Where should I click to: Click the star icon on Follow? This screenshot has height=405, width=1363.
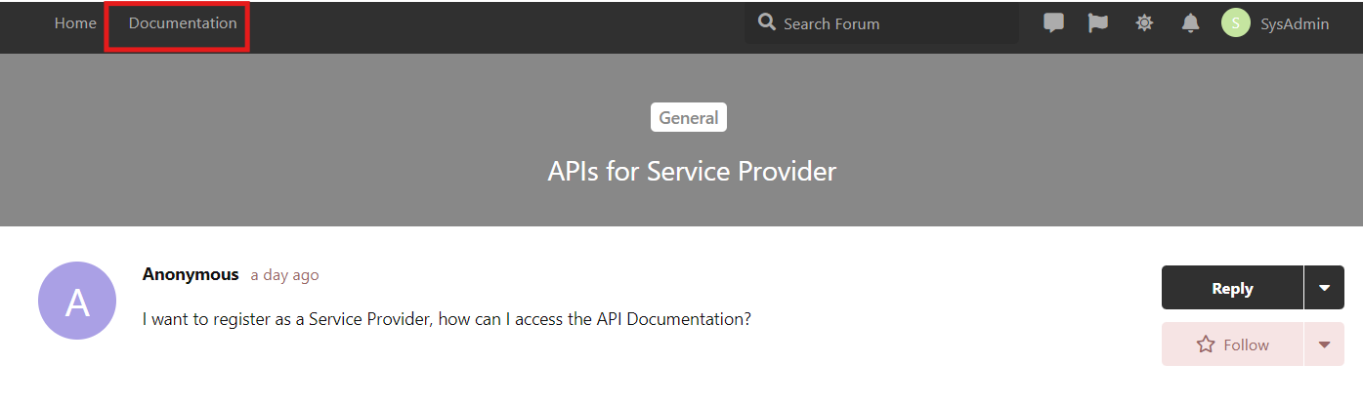[1206, 344]
